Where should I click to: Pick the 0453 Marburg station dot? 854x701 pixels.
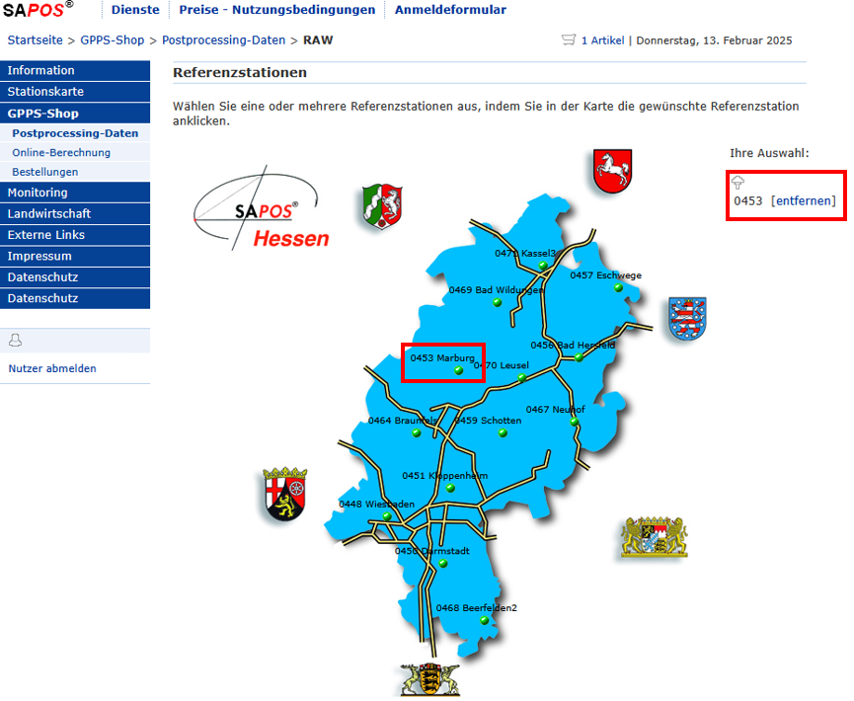(x=458, y=370)
